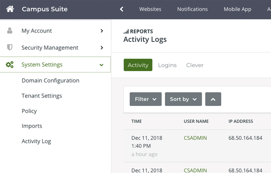271x173 pixels.
Task: Open Notifications in top navigation
Action: click(x=192, y=9)
